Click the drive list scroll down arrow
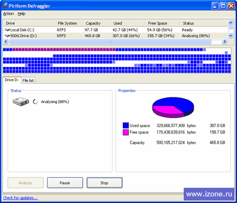The width and height of the screenshot is (237, 203). pos(230,36)
